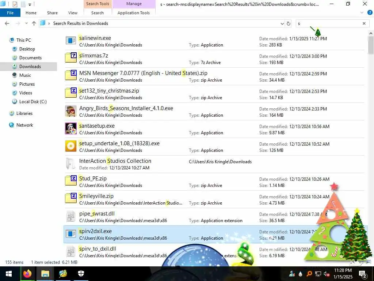
Task: Open Music in the navigation pane
Action: click(x=25, y=75)
